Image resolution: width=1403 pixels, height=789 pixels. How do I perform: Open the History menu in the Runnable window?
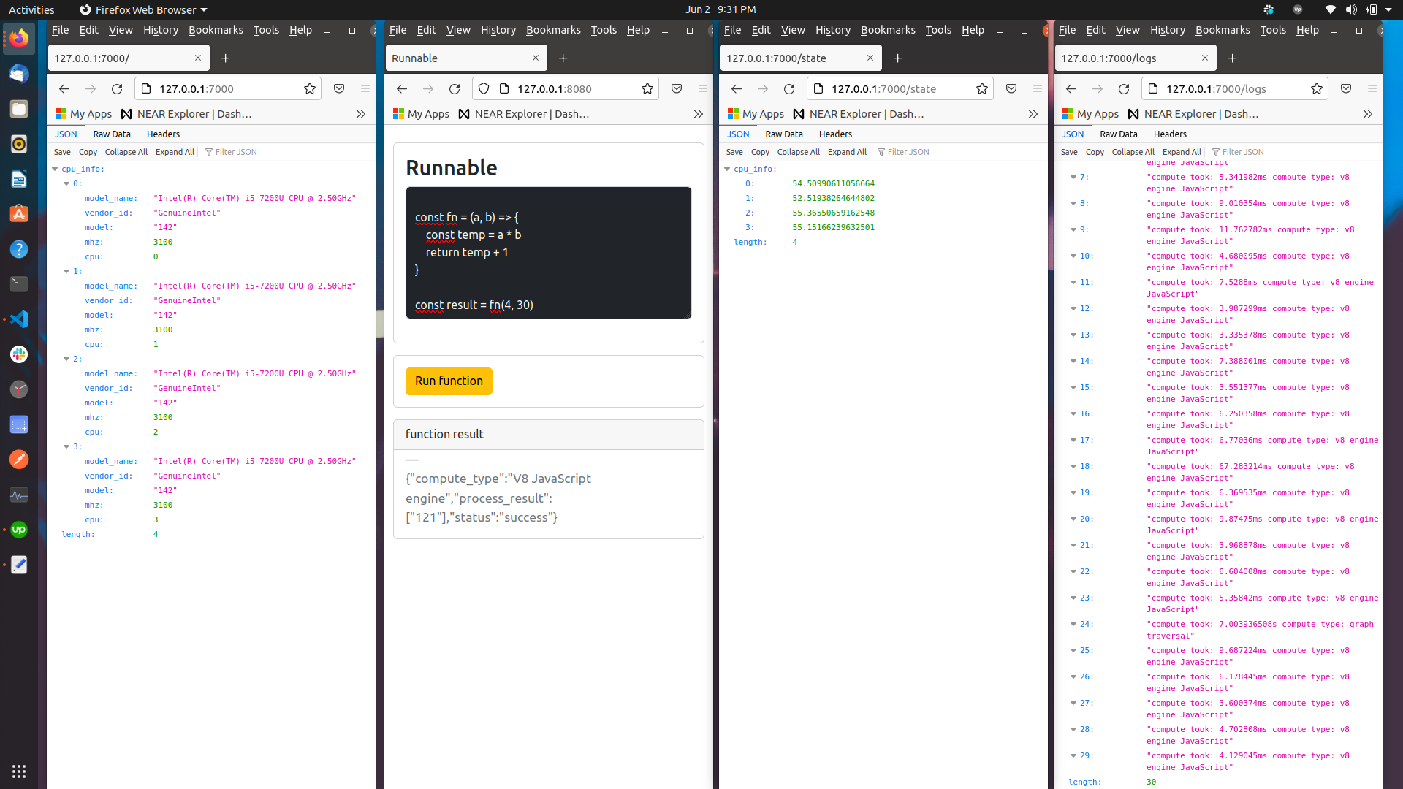(498, 30)
